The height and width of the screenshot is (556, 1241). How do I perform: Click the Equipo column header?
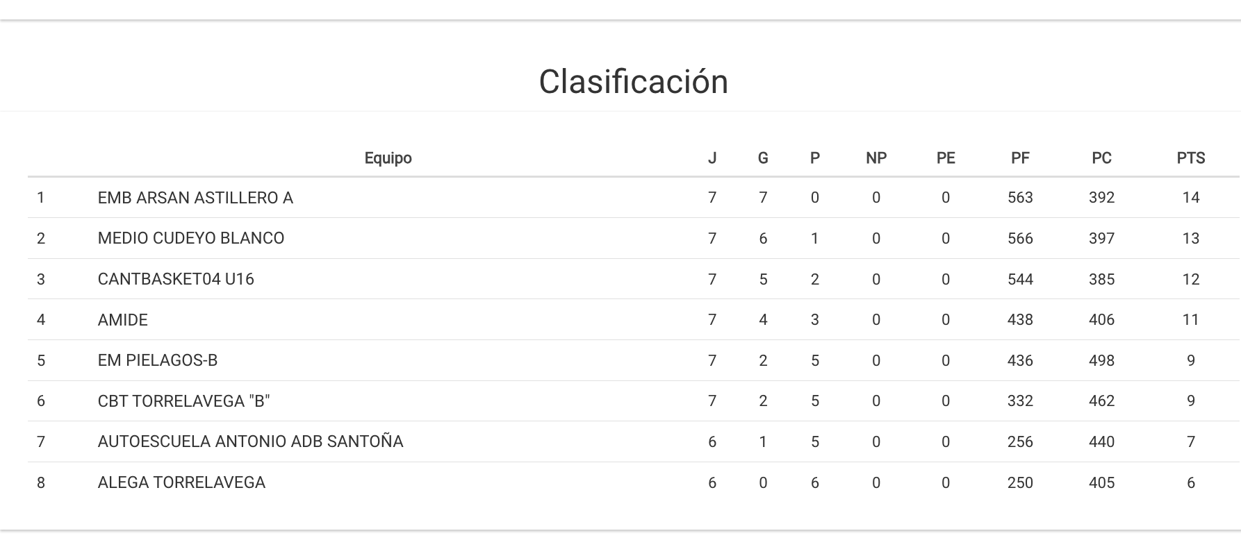[x=388, y=158]
